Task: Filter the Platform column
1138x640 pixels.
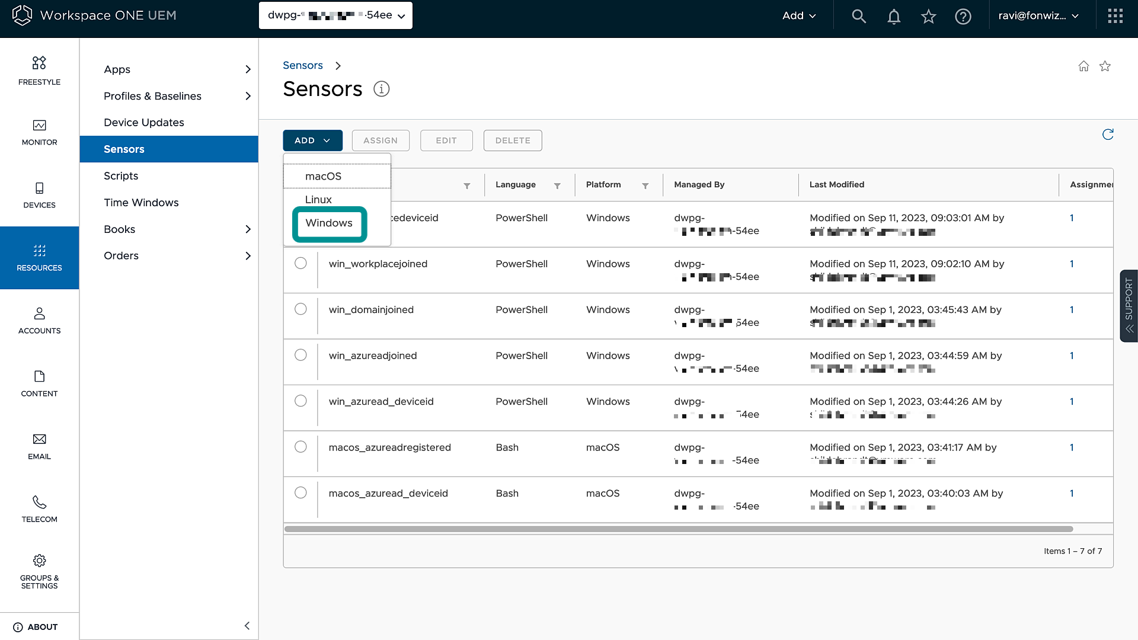Action: point(645,185)
